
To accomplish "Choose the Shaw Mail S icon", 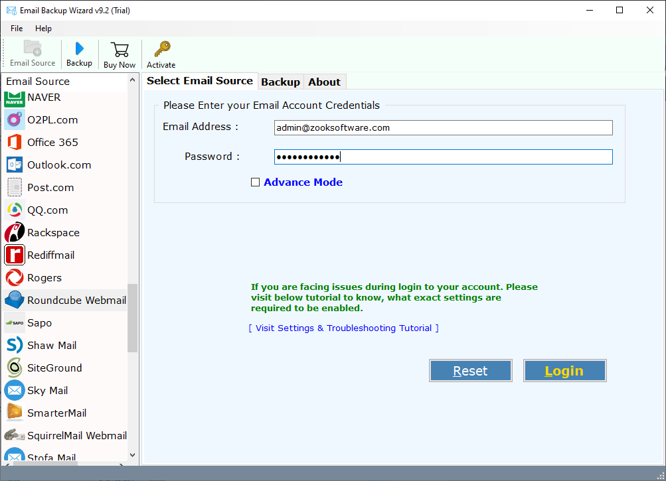I will [x=15, y=345].
